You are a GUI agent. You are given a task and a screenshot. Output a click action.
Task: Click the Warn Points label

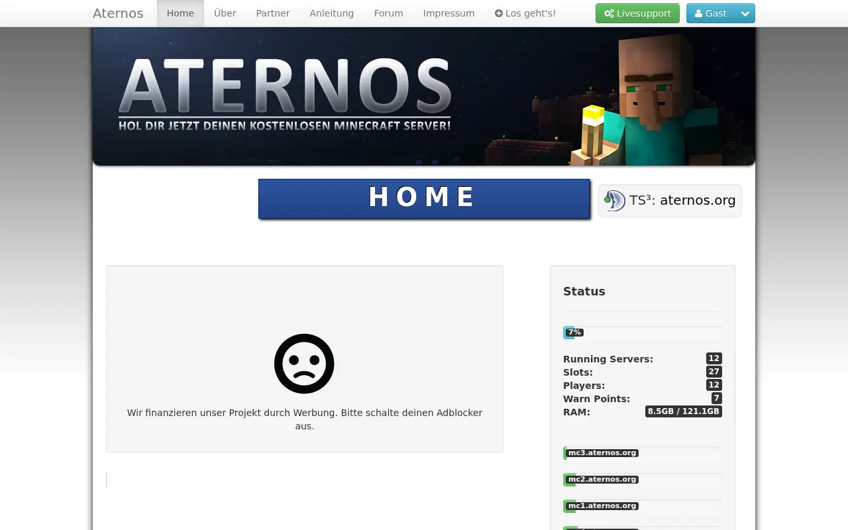click(596, 399)
